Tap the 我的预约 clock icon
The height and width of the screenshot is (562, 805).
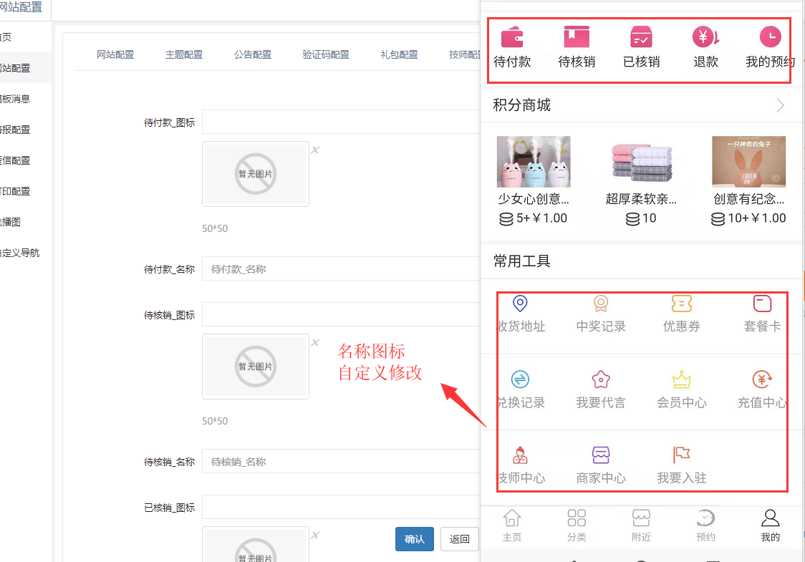(770, 37)
